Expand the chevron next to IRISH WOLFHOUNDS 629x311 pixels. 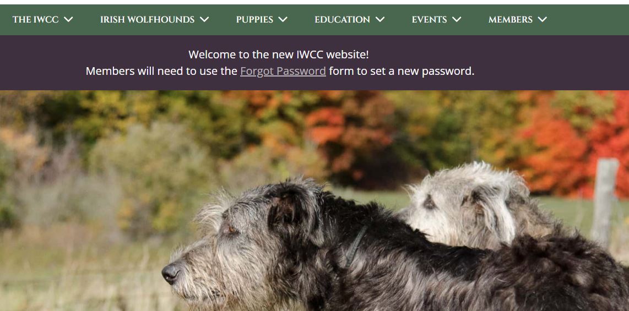coord(204,20)
